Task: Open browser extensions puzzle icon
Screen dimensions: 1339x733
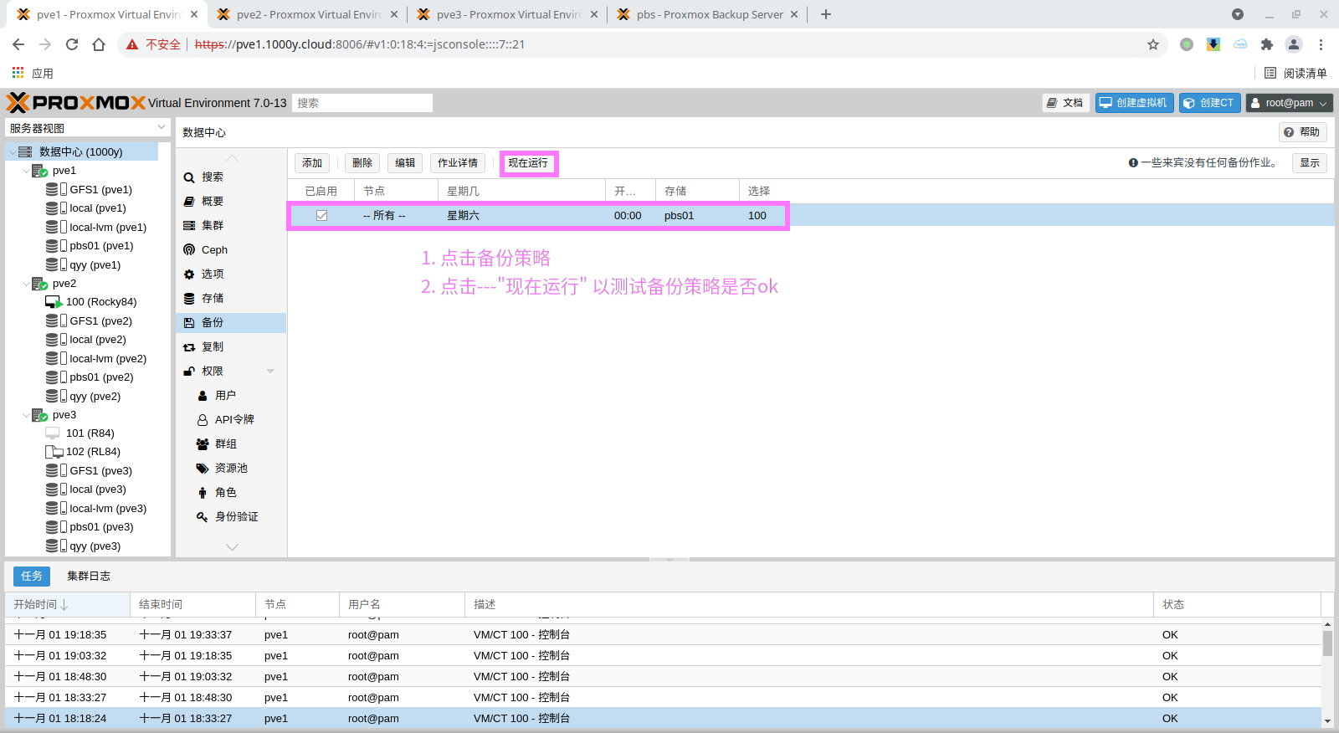Action: point(1267,44)
